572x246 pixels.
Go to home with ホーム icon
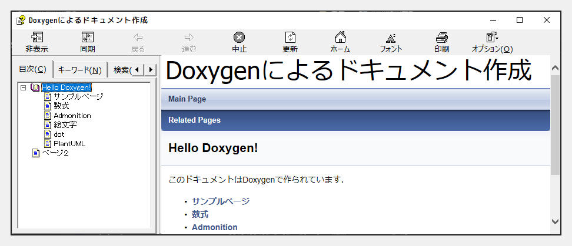[340, 37]
